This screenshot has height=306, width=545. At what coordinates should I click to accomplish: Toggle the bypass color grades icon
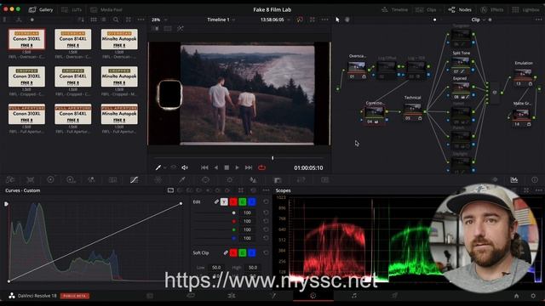point(299,20)
